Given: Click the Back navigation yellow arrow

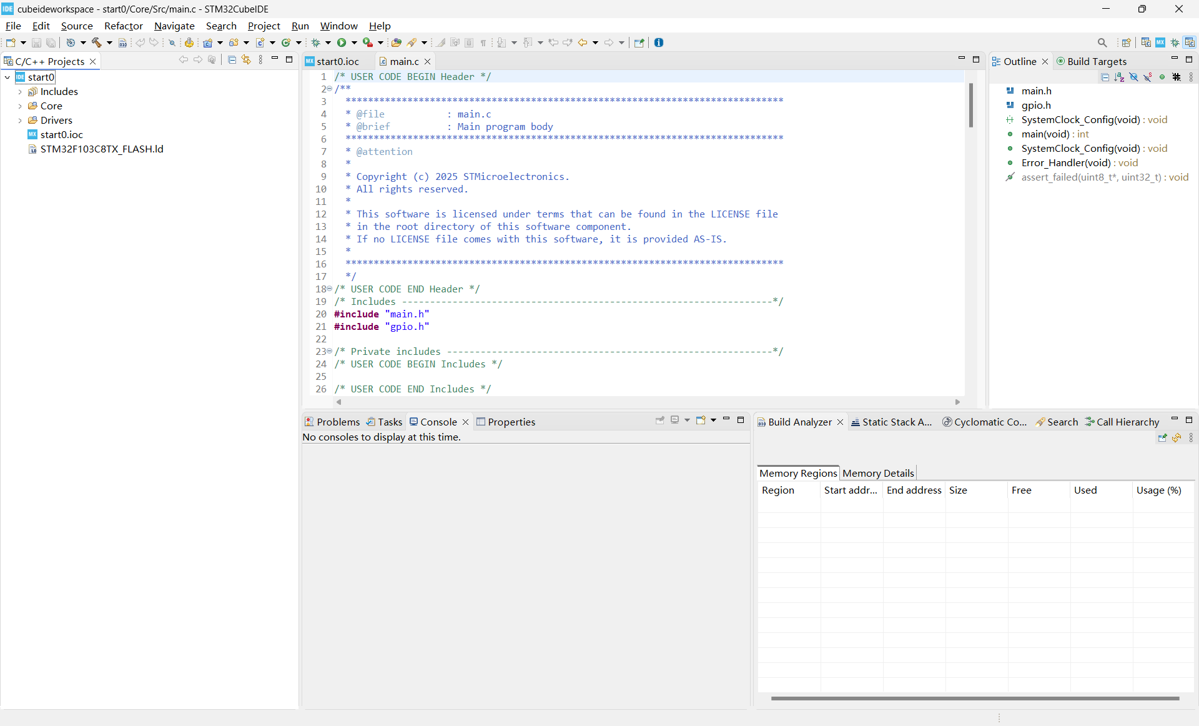Looking at the screenshot, I should [583, 42].
